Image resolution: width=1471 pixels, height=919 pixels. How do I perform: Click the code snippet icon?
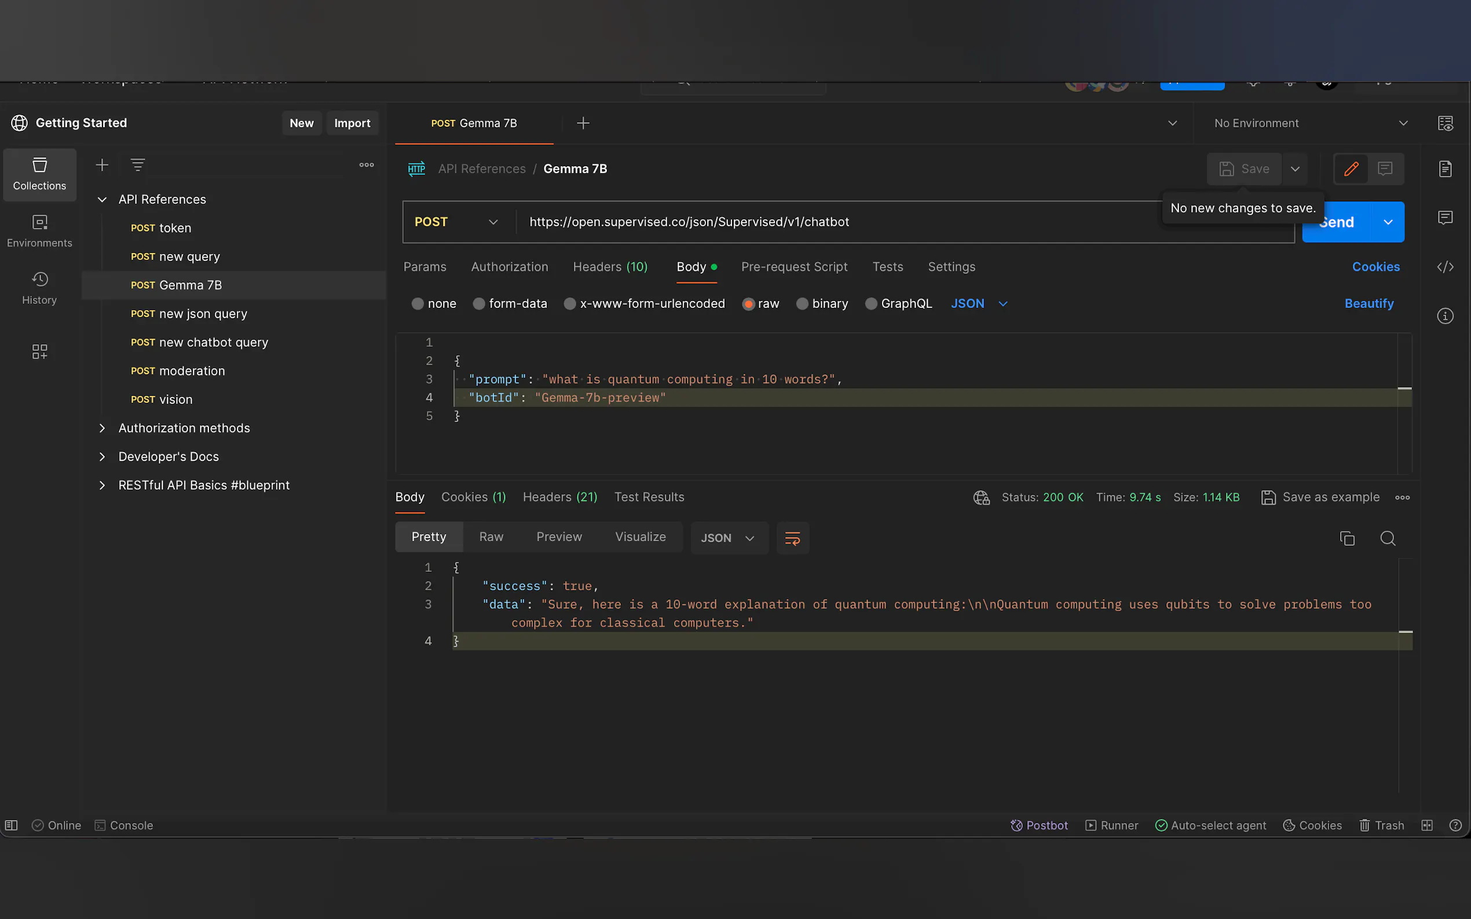coord(1445,267)
